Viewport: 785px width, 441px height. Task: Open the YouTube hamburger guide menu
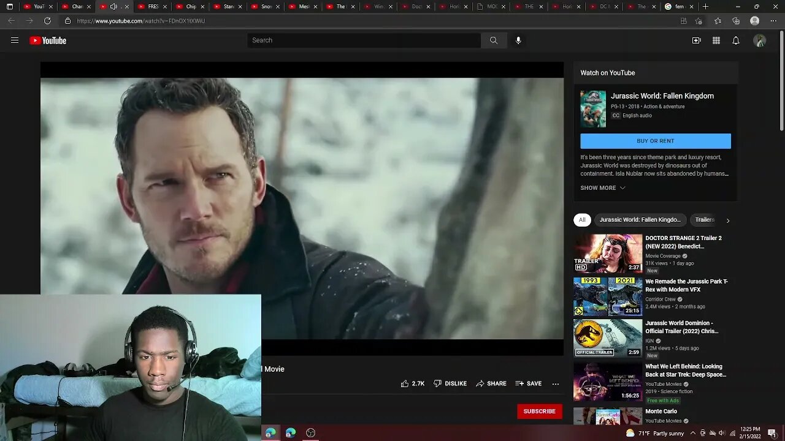[x=15, y=40]
